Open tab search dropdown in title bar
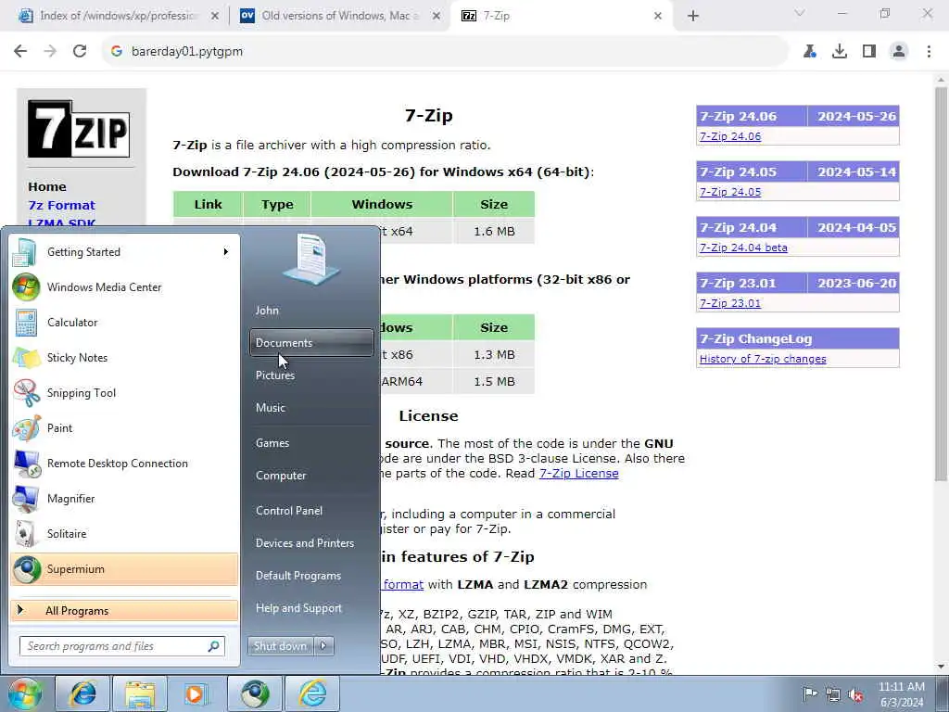 point(800,13)
